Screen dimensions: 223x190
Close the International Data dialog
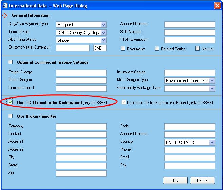point(217,5)
